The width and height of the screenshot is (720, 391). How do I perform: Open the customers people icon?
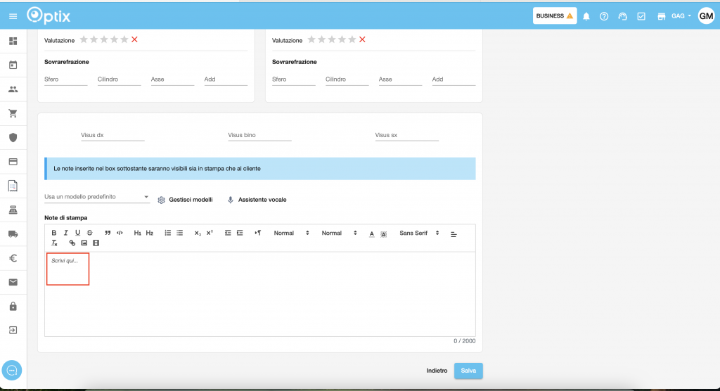point(13,89)
